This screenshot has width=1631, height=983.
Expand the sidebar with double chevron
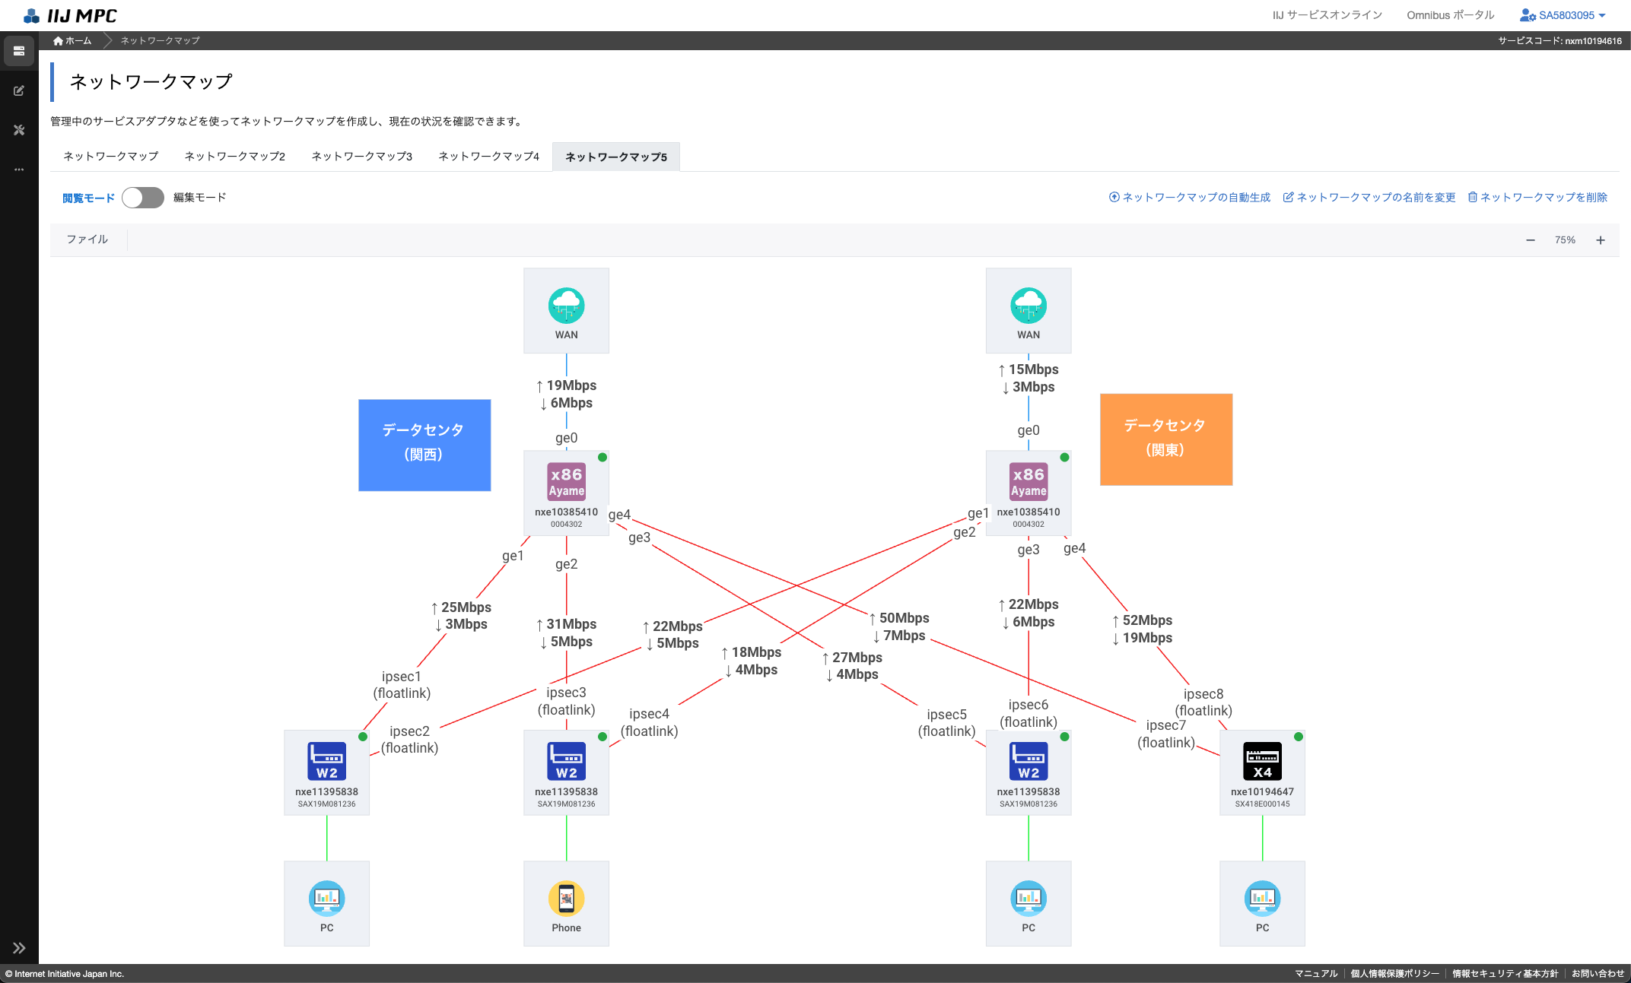19,948
